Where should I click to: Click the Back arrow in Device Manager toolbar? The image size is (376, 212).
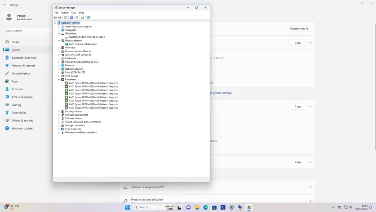click(x=56, y=18)
